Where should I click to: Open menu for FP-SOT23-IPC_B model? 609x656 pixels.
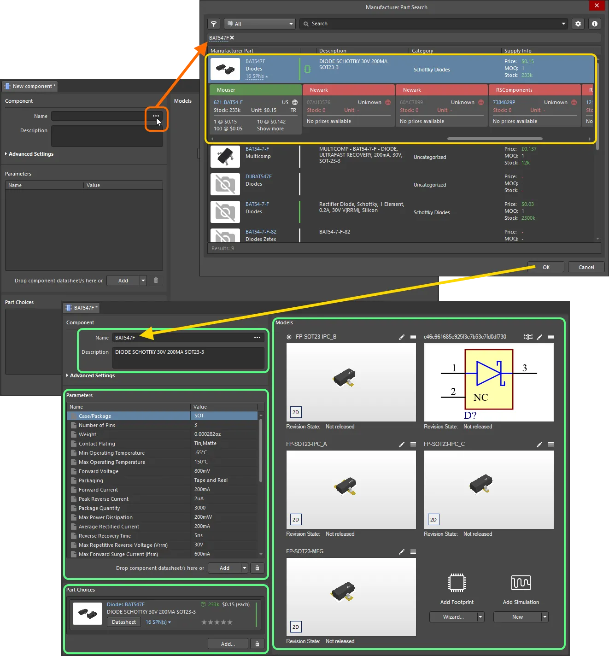click(413, 337)
